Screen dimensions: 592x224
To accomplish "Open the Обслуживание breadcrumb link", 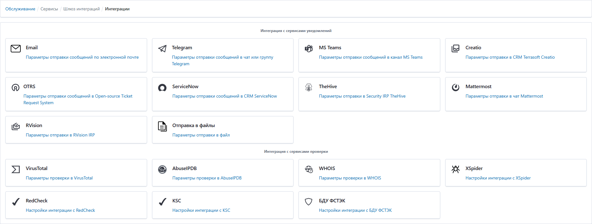I will pos(20,9).
